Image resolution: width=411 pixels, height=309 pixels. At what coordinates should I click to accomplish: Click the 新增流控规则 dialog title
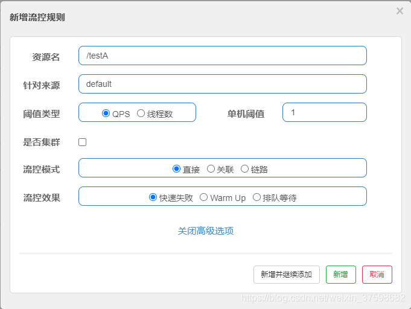tap(37, 18)
